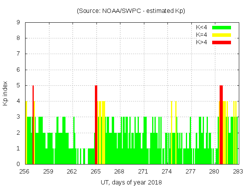Click the red Kp 5 bar at day 265
This screenshot has height=188, width=251.
coord(96,125)
